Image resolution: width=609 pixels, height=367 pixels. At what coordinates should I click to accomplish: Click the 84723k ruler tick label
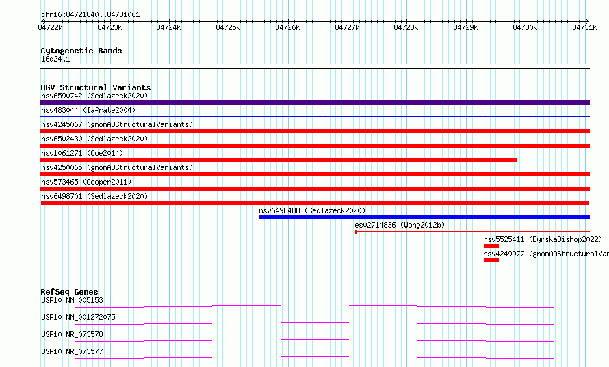[x=109, y=27]
